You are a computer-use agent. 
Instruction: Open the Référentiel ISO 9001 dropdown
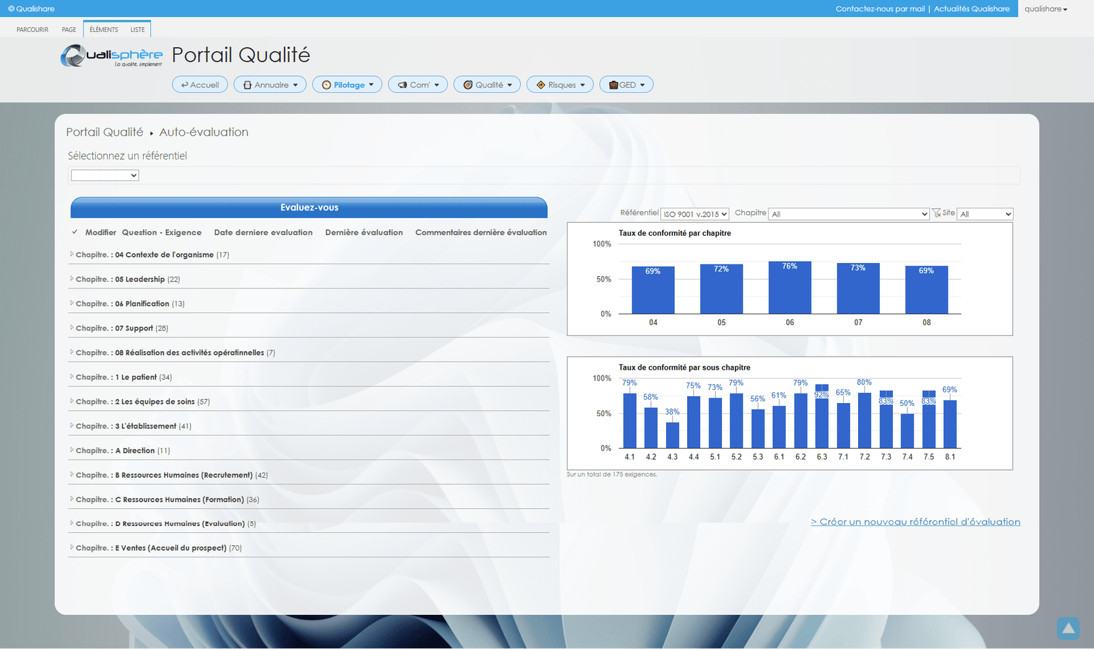coord(695,214)
